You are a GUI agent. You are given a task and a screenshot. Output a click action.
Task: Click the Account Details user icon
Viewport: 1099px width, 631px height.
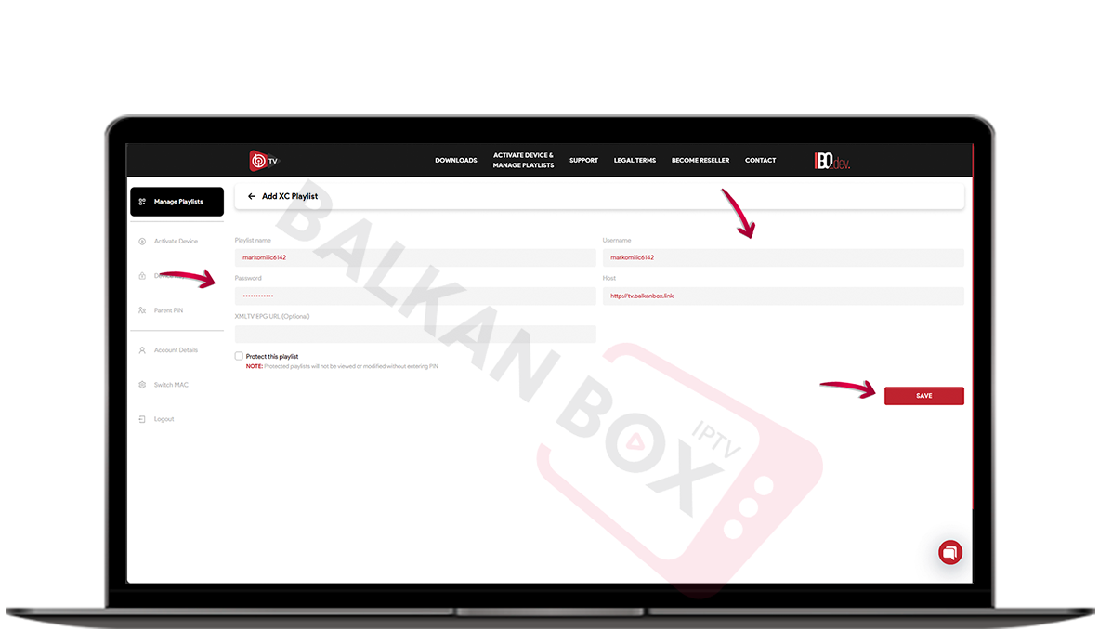142,350
